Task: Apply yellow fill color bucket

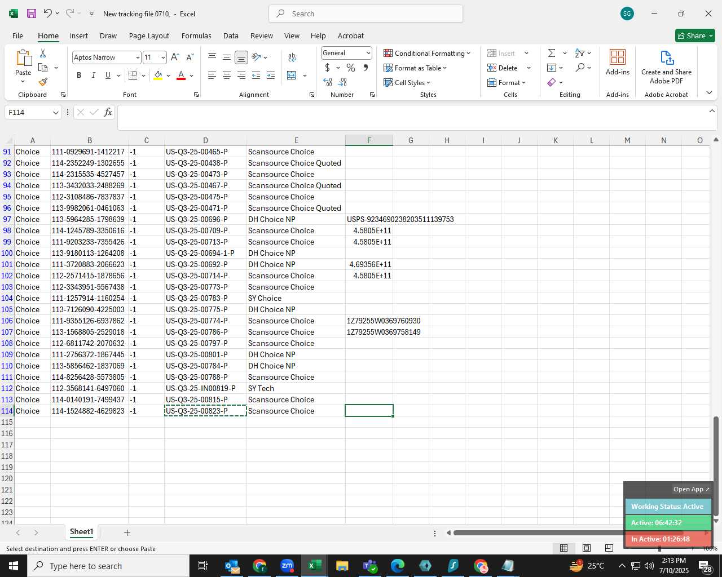Action: coord(158,75)
